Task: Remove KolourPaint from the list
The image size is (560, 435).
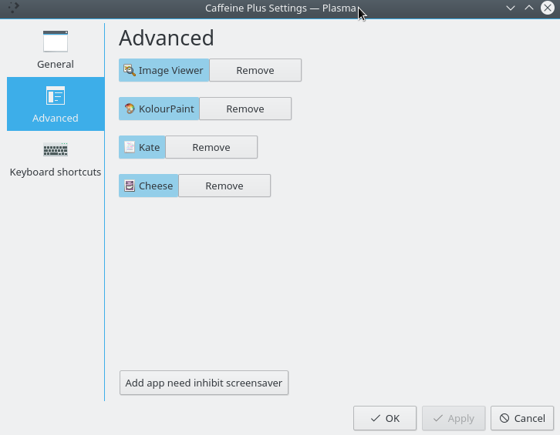Action: (245, 109)
